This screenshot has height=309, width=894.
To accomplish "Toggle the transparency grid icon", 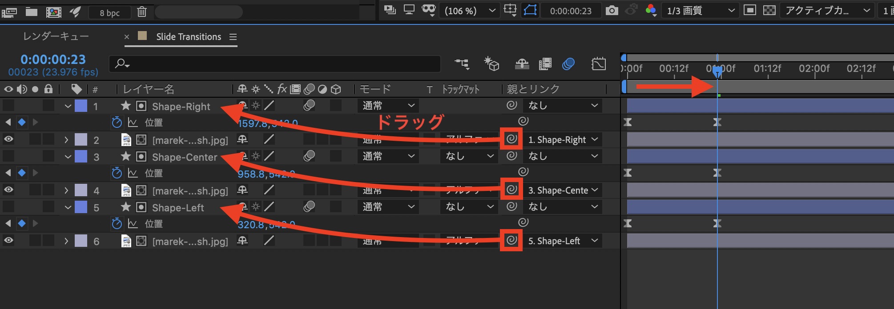I will pyautogui.click(x=769, y=11).
